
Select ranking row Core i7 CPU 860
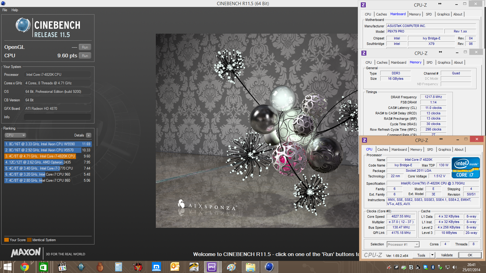click(x=48, y=180)
